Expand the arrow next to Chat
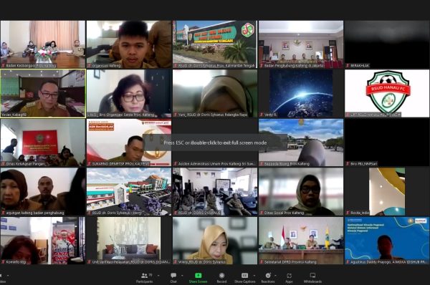The width and height of the screenshot is (430, 285). 182,276
